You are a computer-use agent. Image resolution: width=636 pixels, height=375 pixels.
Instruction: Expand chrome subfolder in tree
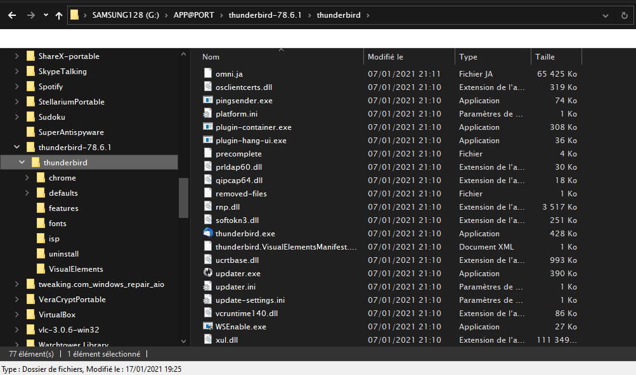[x=27, y=177]
